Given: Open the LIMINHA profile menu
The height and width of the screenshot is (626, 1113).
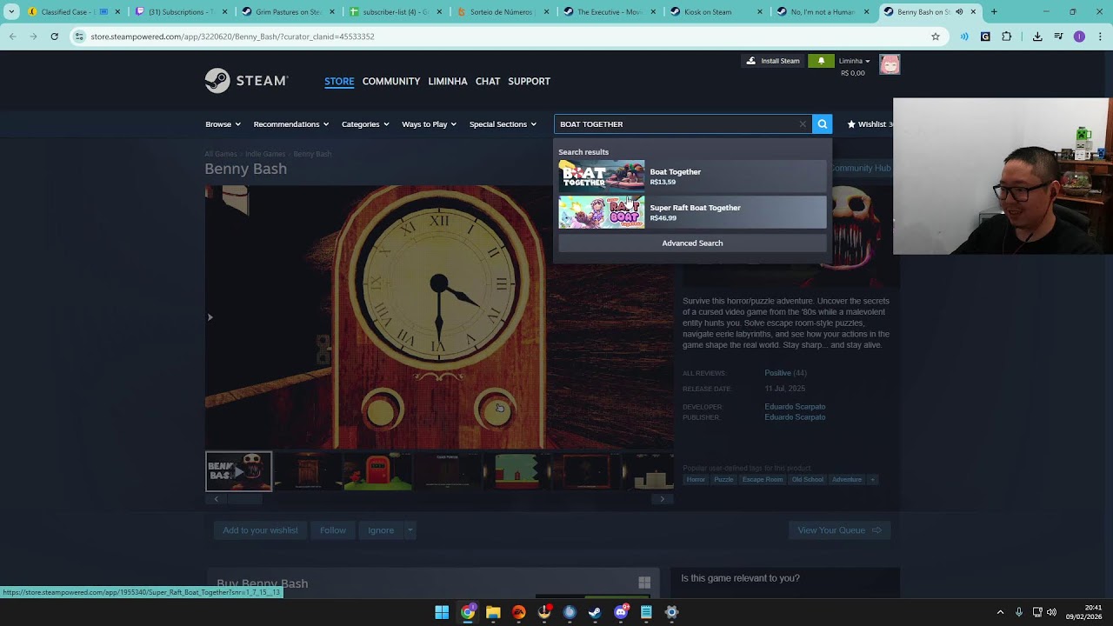Looking at the screenshot, I should click(448, 81).
